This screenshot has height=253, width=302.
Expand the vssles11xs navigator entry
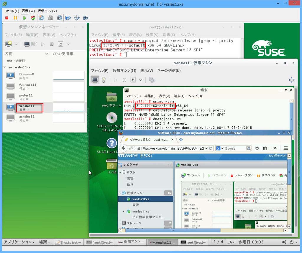[124, 211]
